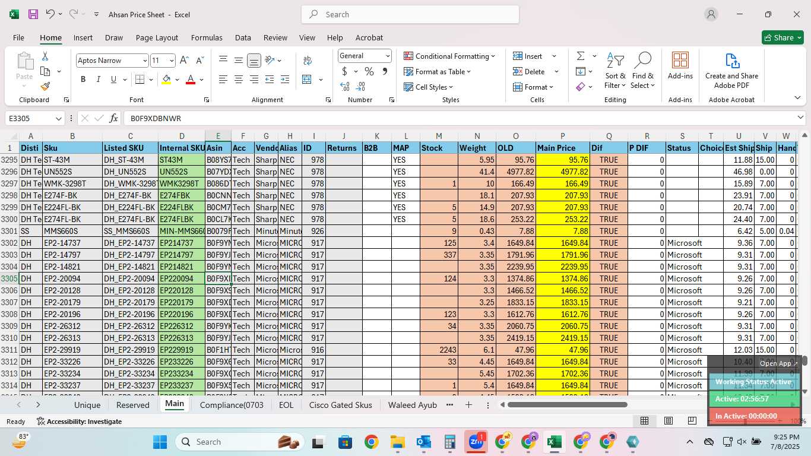Select Middle Align vertical alignment
This screenshot has width=811, height=456.
(x=239, y=60)
